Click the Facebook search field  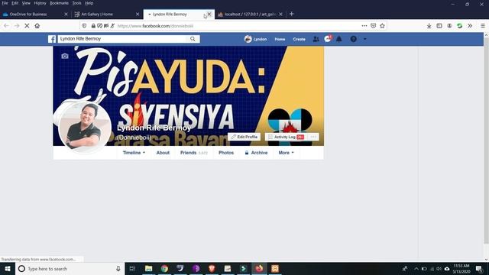click(x=123, y=39)
